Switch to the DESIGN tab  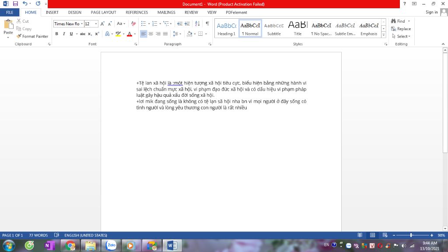[74, 12]
